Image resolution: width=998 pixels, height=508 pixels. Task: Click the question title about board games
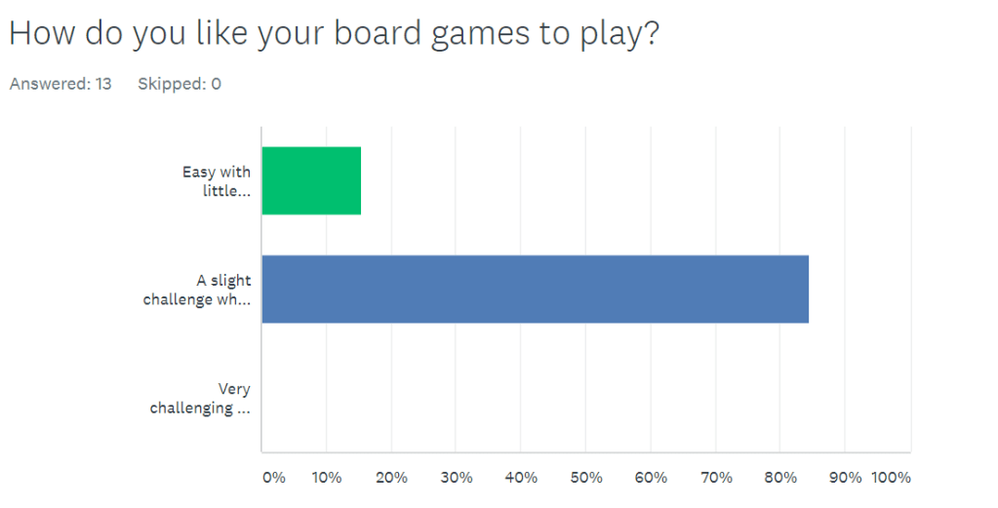pos(334,33)
